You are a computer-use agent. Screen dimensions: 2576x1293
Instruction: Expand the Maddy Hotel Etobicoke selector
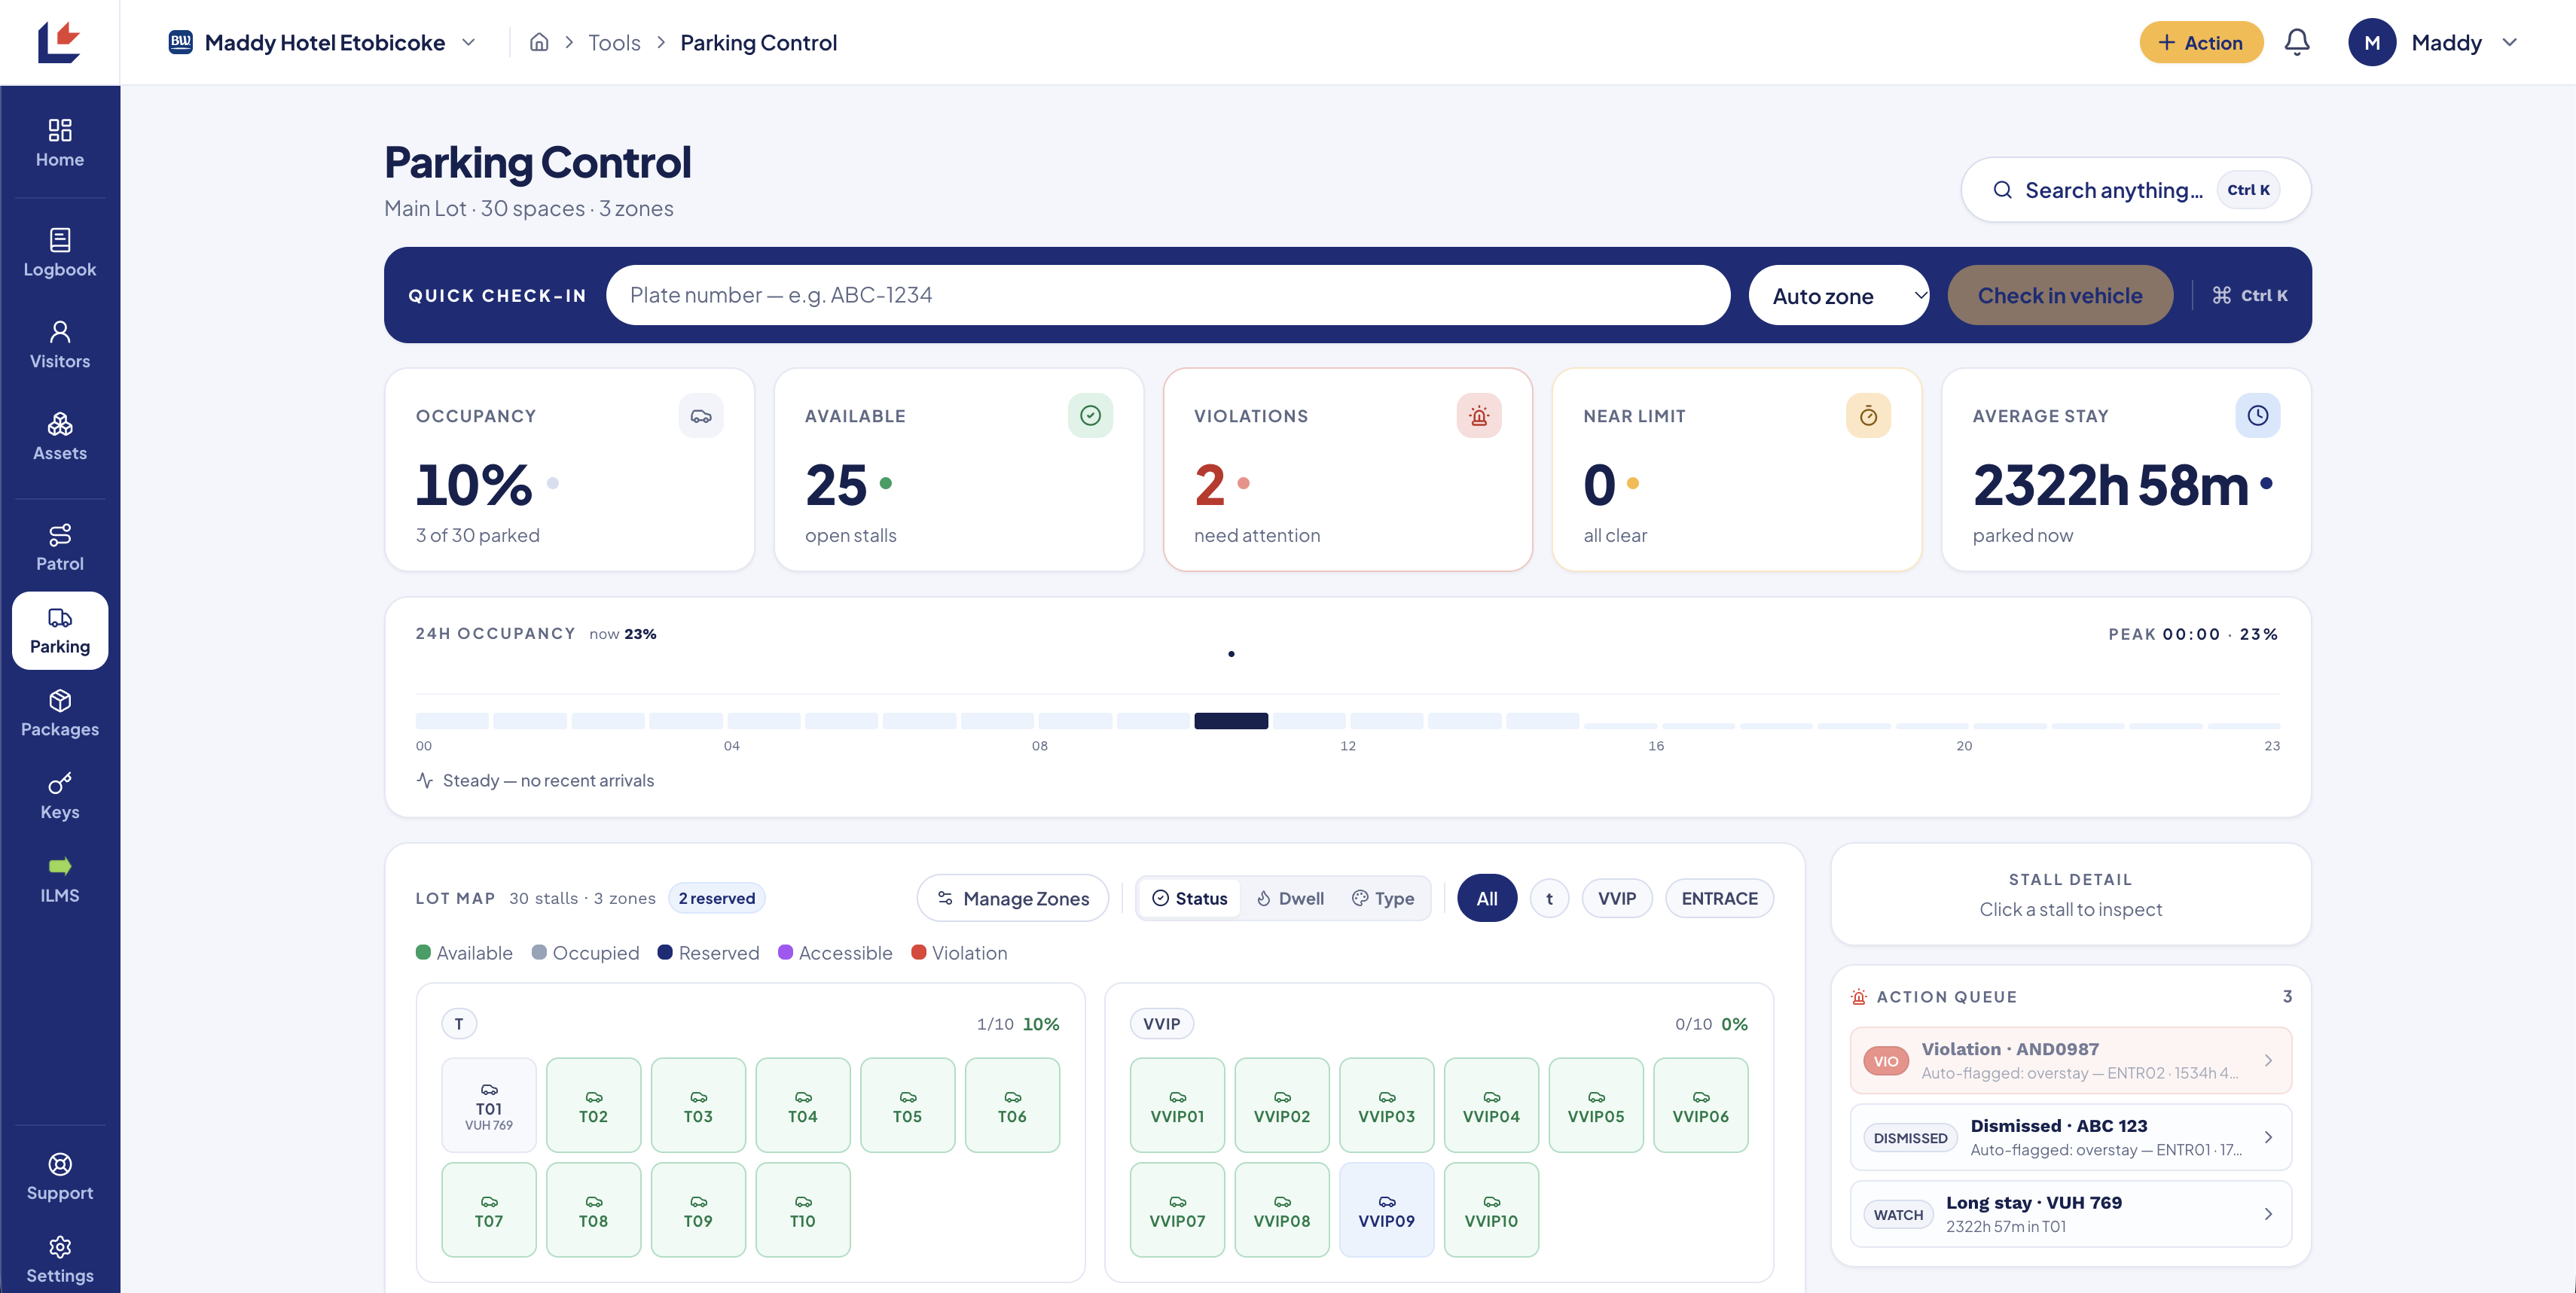(322, 42)
